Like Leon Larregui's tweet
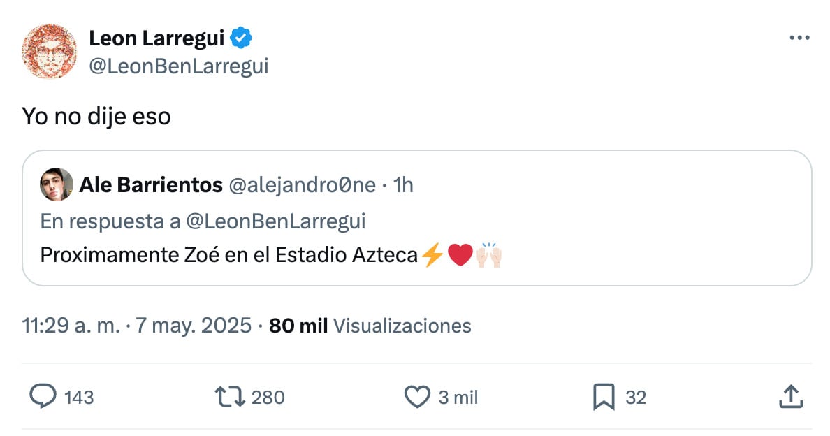The height and width of the screenshot is (436, 830). pos(417,397)
